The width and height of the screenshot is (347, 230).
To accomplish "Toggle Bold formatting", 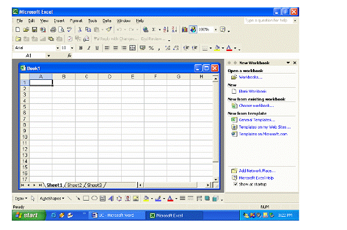I will (x=81, y=48).
